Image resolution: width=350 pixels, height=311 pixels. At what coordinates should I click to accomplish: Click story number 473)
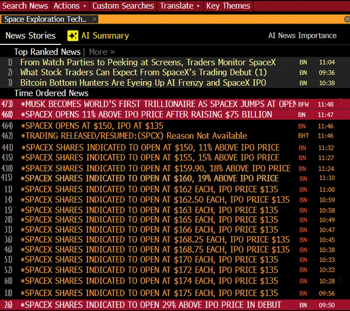coord(7,104)
